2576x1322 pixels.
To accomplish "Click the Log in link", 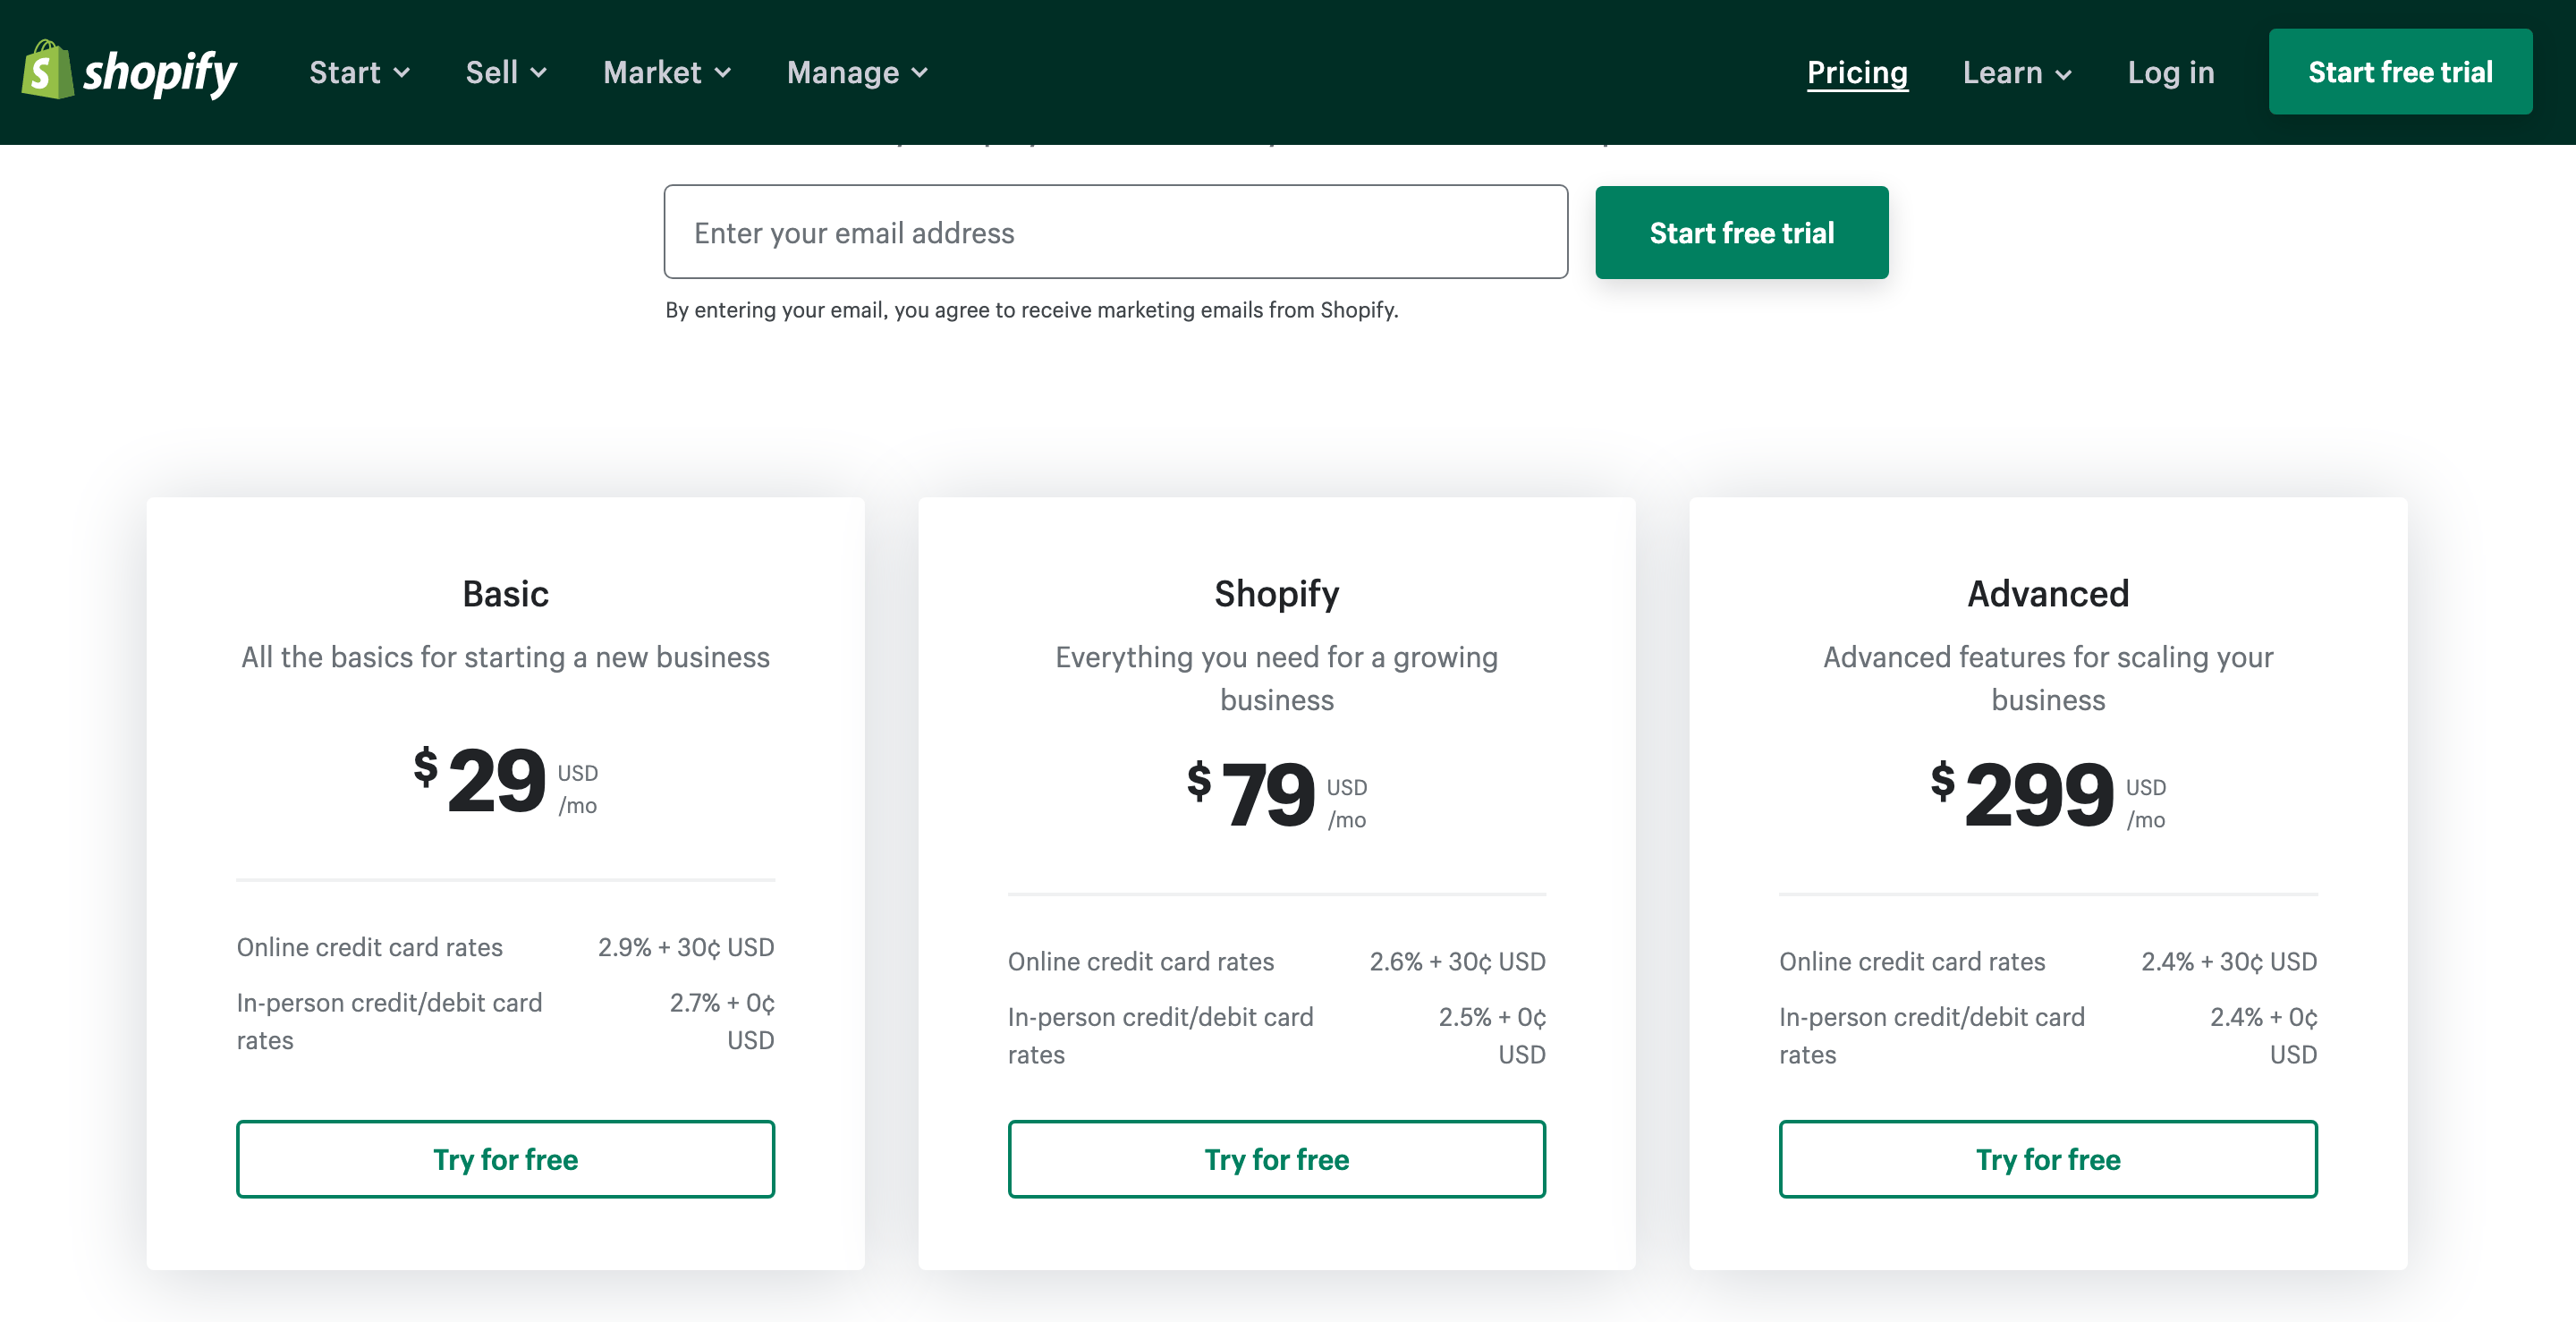I will tap(2170, 72).
